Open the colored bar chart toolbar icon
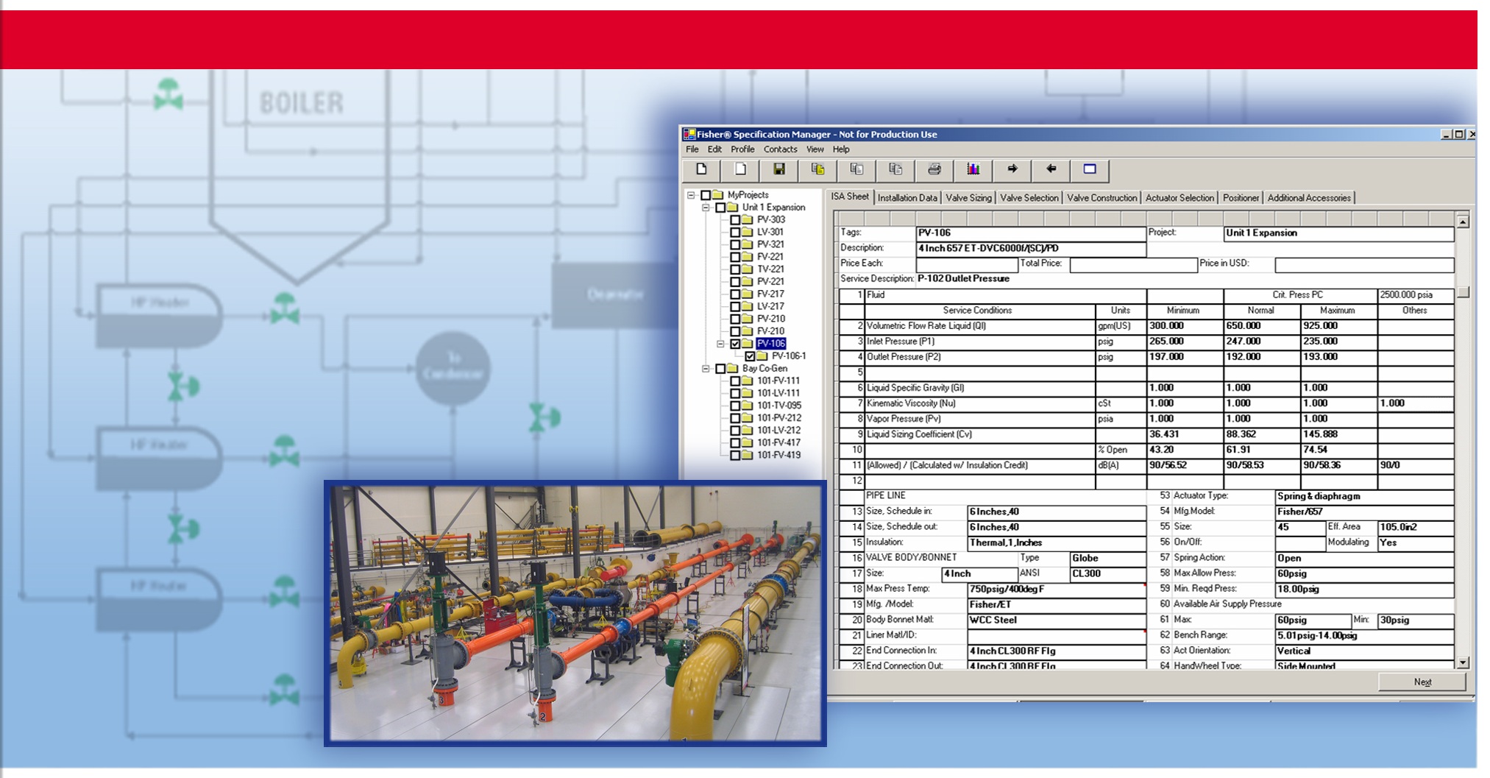Viewport: 1490px width, 778px height. point(973,170)
